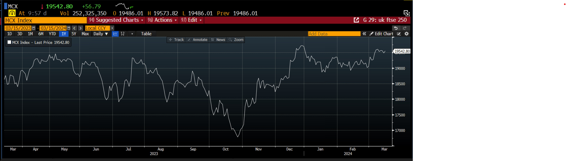Viewport: 566px width, 161px height.
Task: Click the Edit Chart button
Action: click(381, 34)
